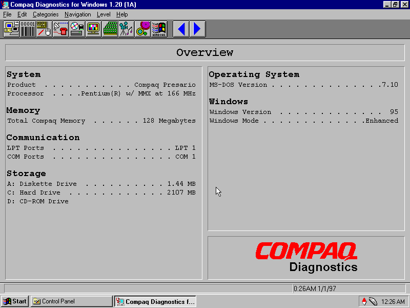410x308 pixels.
Task: Open the graphics color-bar monitor icon
Action: tap(93, 29)
